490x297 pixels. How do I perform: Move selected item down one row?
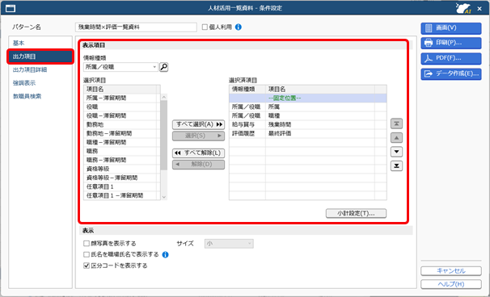(396, 152)
